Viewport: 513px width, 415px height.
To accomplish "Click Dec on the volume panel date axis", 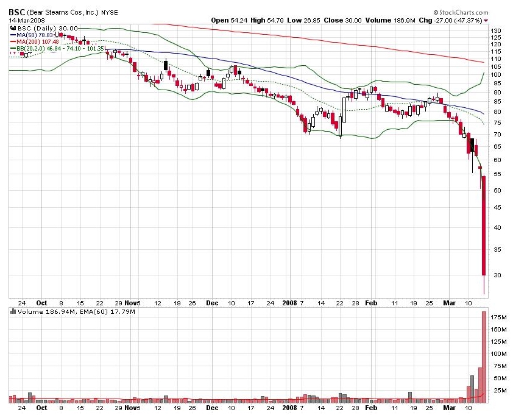I will coord(212,408).
